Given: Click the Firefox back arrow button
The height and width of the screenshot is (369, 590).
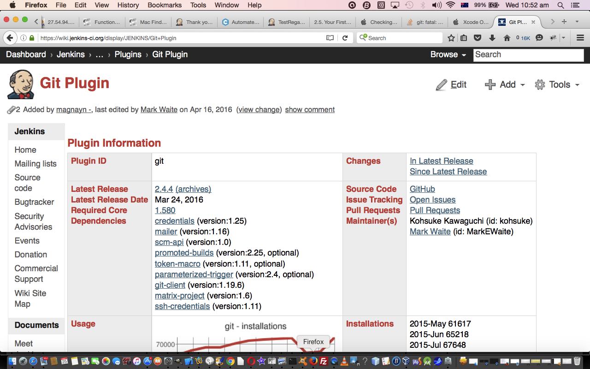Looking at the screenshot, I should [x=10, y=38].
